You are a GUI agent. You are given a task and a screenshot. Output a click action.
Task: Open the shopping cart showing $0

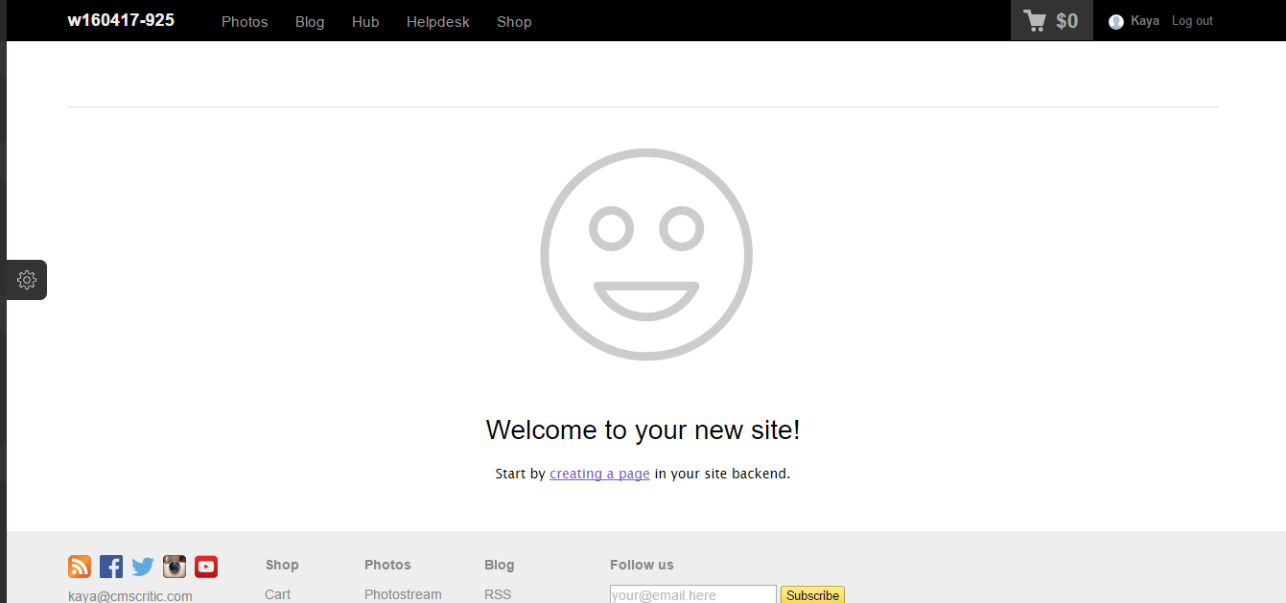pyautogui.click(x=1051, y=20)
